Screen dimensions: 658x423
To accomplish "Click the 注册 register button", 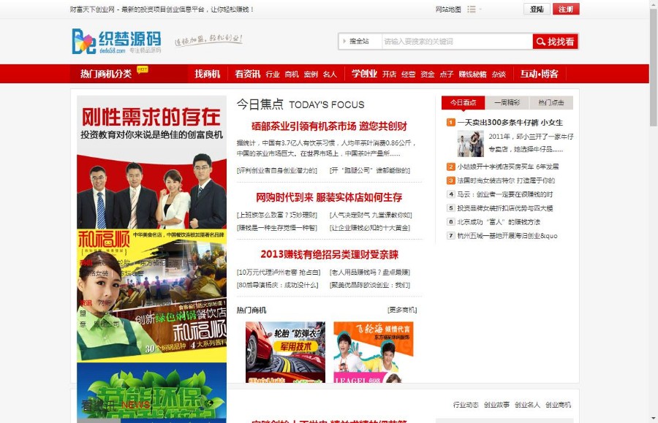I will 566,9.
